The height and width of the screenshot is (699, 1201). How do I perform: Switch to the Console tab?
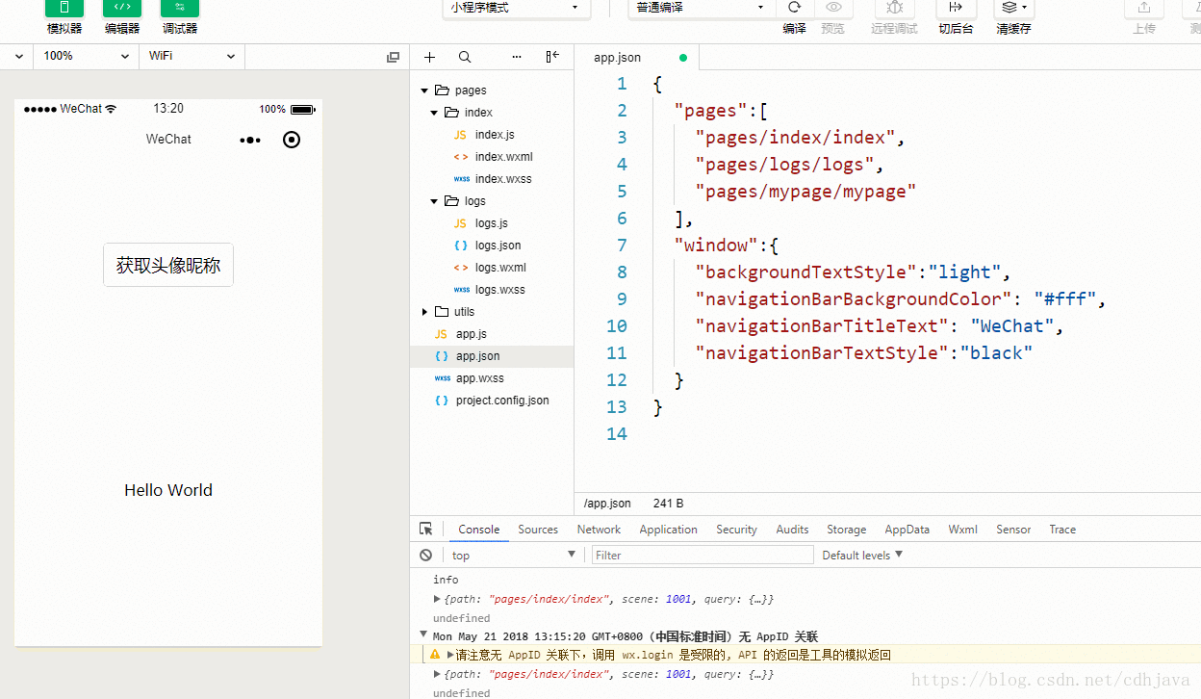pos(479,530)
